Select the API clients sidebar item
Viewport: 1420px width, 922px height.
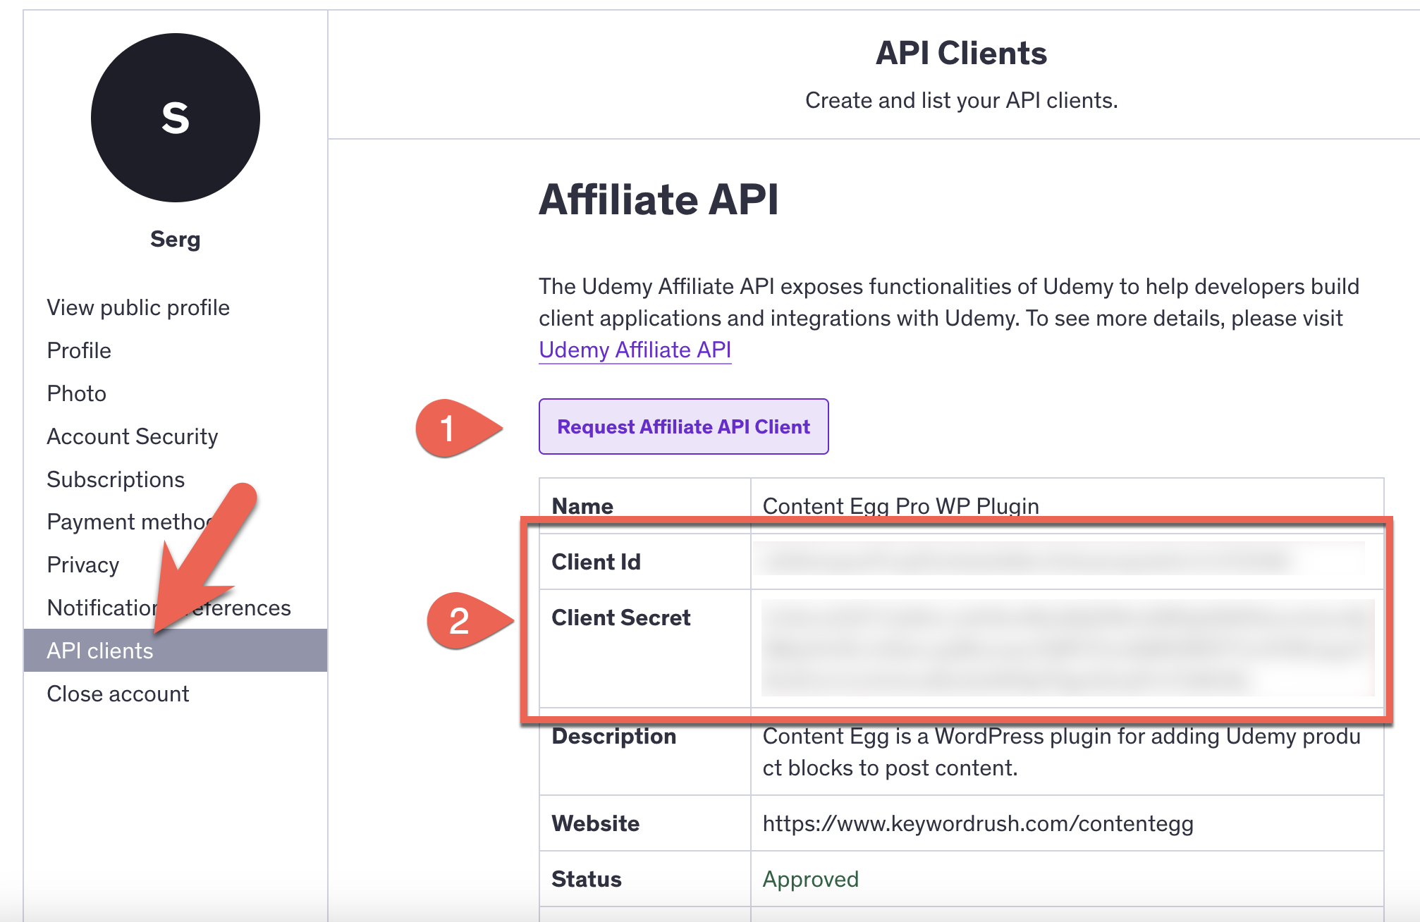pos(100,651)
